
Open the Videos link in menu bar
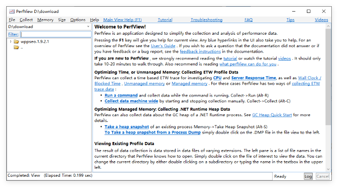321,20
